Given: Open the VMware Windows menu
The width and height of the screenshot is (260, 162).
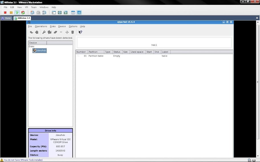Looking at the screenshot, I should 44,7.
